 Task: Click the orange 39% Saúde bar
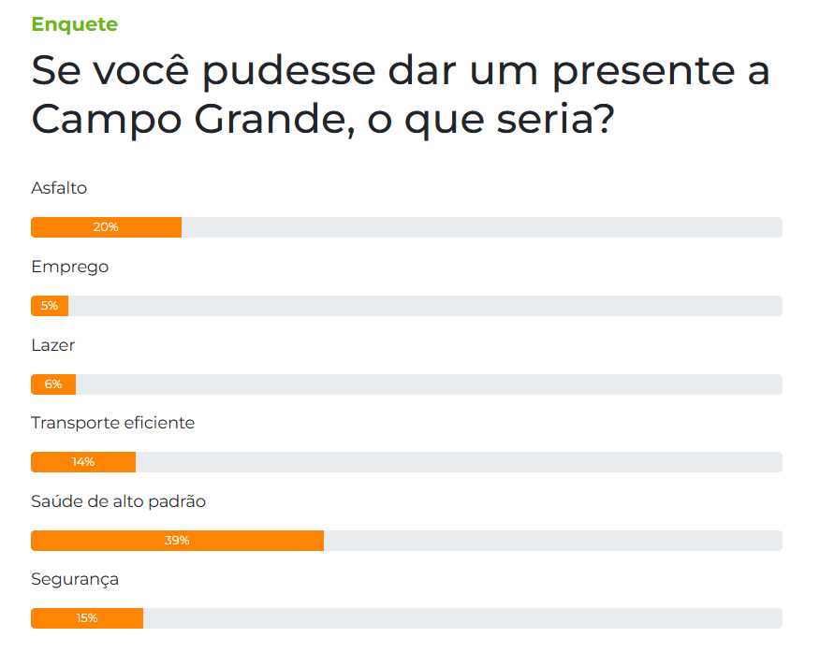(177, 541)
